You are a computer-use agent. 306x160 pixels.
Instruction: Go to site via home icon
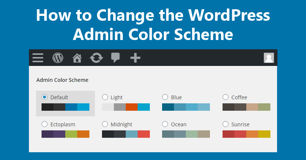click(77, 58)
